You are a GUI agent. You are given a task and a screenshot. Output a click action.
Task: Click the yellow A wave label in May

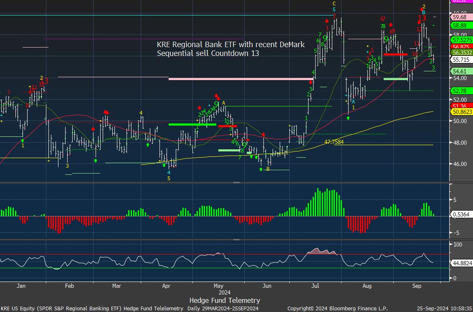(x=223, y=103)
